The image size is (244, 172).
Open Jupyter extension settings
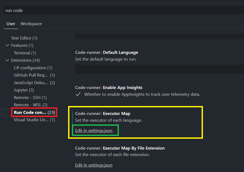pos(24,90)
